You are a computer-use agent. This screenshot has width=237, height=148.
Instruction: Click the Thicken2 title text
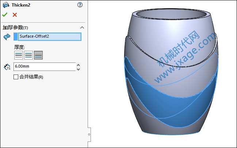coord(21,5)
